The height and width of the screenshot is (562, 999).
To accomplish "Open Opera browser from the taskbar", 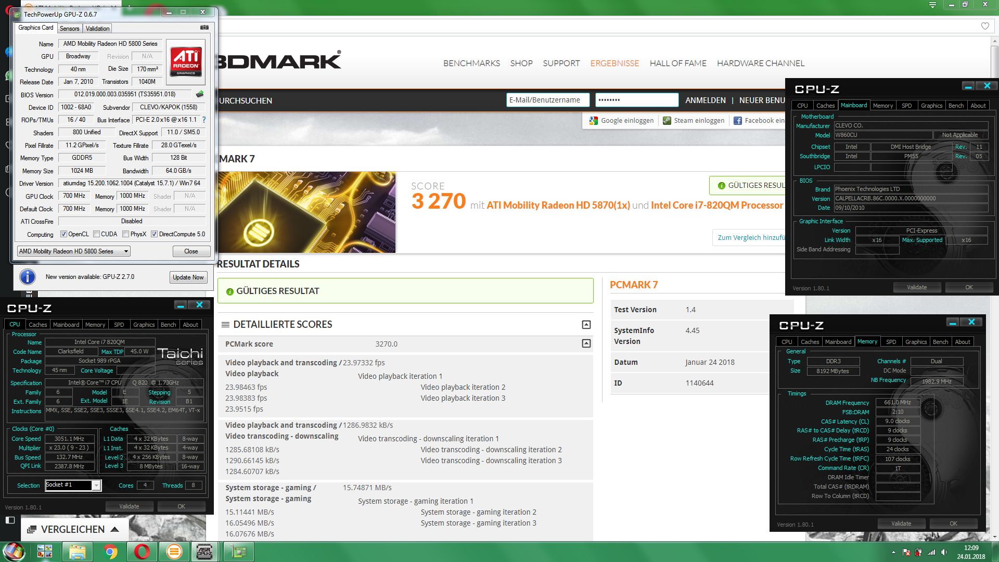I will tap(142, 552).
